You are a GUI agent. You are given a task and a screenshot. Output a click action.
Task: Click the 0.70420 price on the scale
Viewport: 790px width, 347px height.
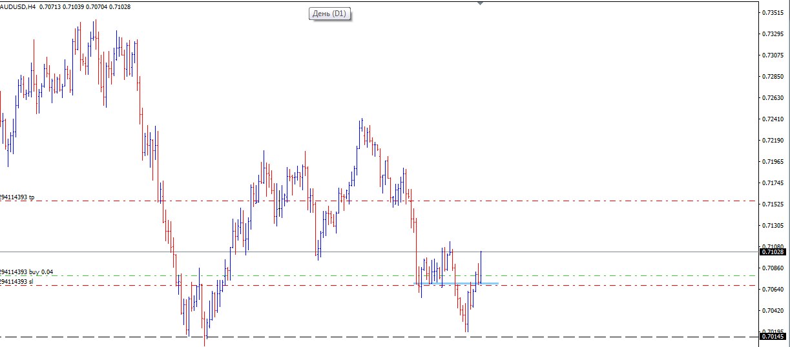coord(773,311)
